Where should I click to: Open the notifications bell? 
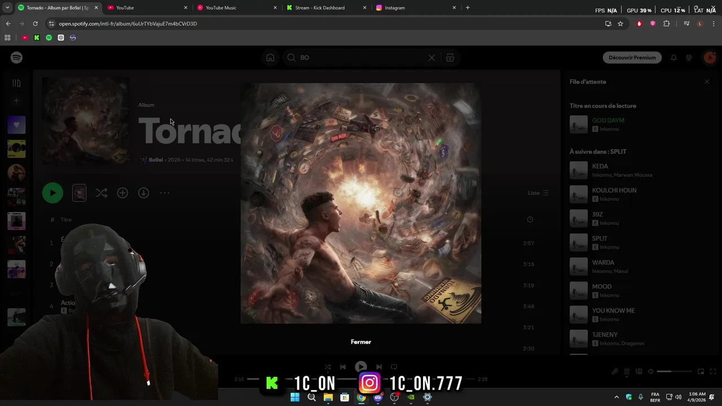click(x=673, y=58)
